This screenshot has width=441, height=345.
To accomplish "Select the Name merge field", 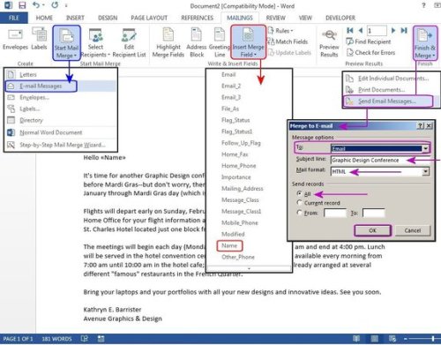I will coord(229,245).
